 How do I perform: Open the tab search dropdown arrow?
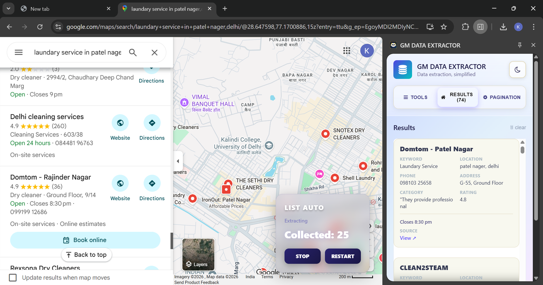pos(8,8)
